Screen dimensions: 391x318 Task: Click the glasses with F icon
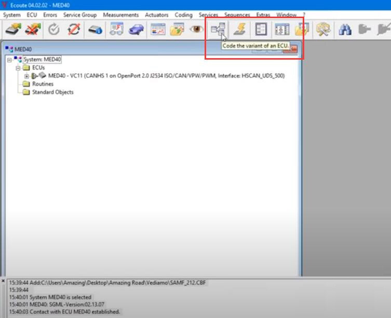pyautogui.click(x=116, y=30)
